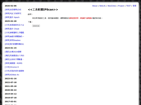Open the Project page link
Screen dimensions: 141x105
(x=121, y=6)
